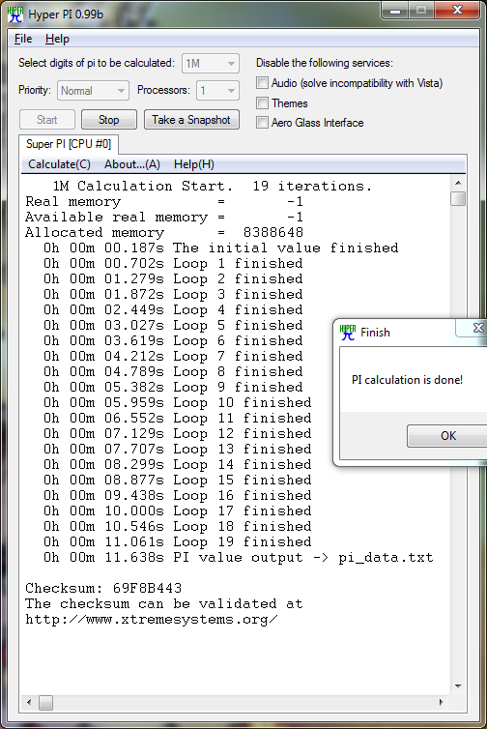Open the Processors count dropdown
Screen dimensions: 487x729
click(x=218, y=90)
